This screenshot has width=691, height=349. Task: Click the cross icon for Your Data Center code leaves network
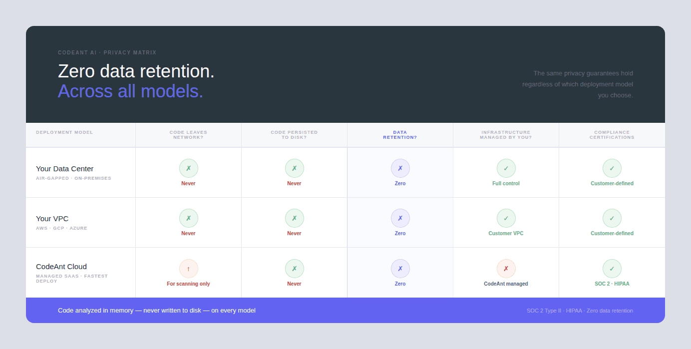click(188, 168)
